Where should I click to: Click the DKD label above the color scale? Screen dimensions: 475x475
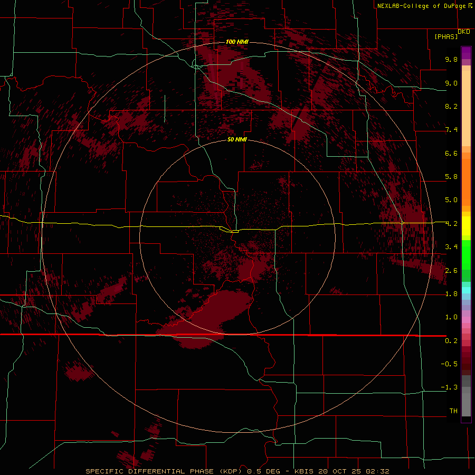[x=464, y=32]
